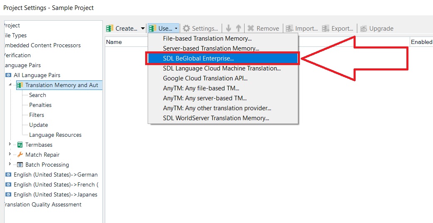Click the Settings gear icon

[187, 29]
